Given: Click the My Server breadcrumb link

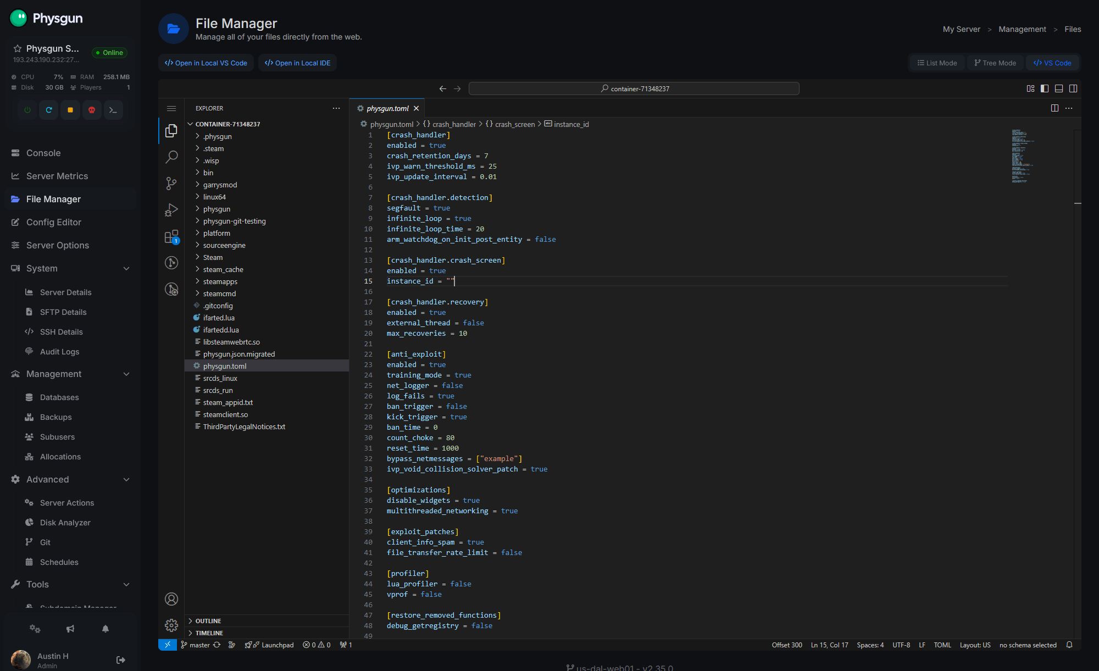Looking at the screenshot, I should 961,29.
